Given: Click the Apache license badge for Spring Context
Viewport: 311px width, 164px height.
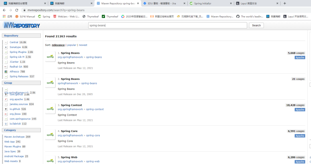Looking at the screenshot, I should click(300, 110).
